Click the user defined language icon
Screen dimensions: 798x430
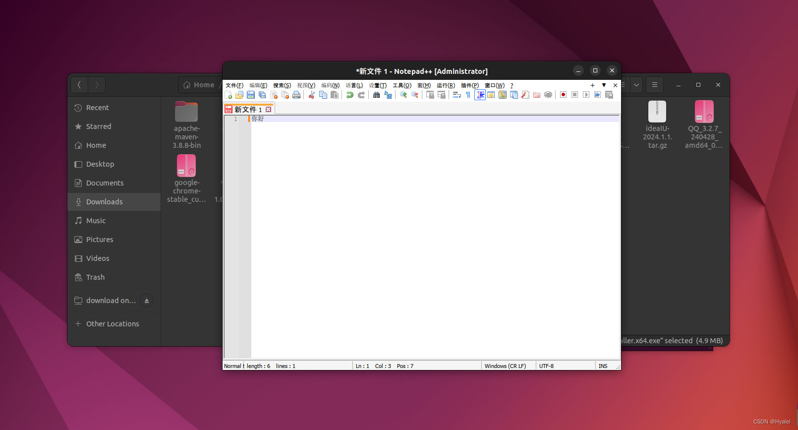(491, 95)
